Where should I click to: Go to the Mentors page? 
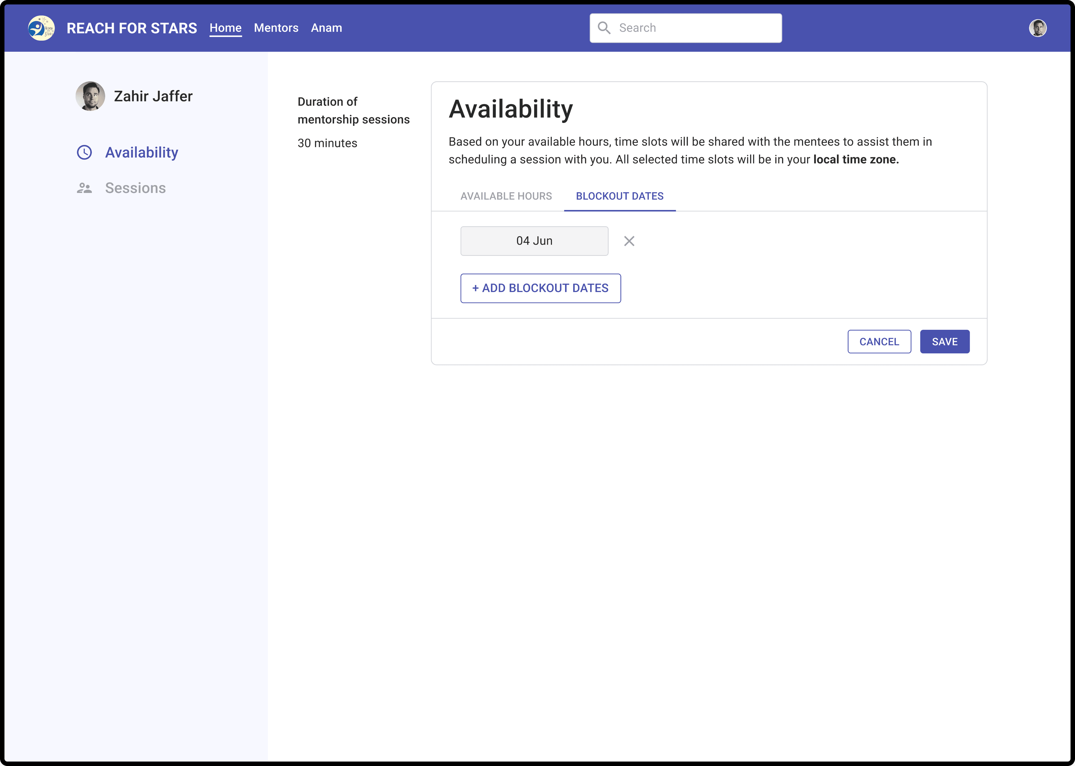[x=276, y=28]
